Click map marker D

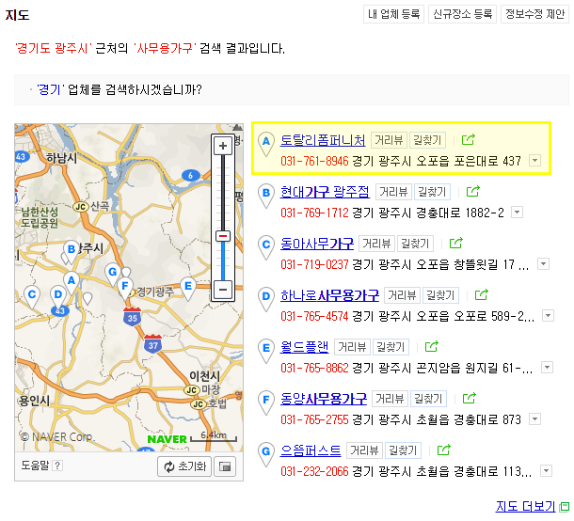click(x=58, y=296)
